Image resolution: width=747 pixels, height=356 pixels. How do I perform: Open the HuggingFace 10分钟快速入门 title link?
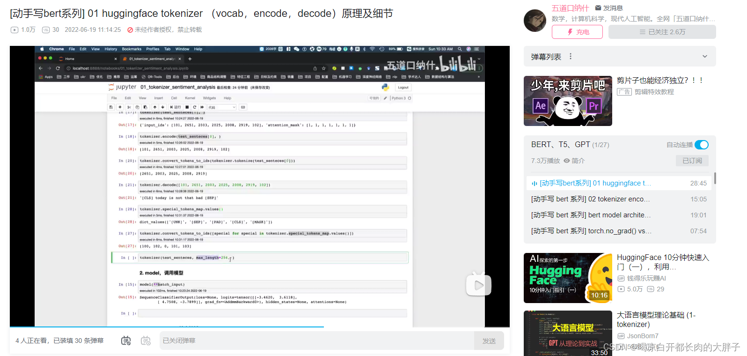pos(663,262)
